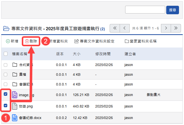Click the 搜尋 search button
Viewport: 184px width, 125px height.
point(172,10)
